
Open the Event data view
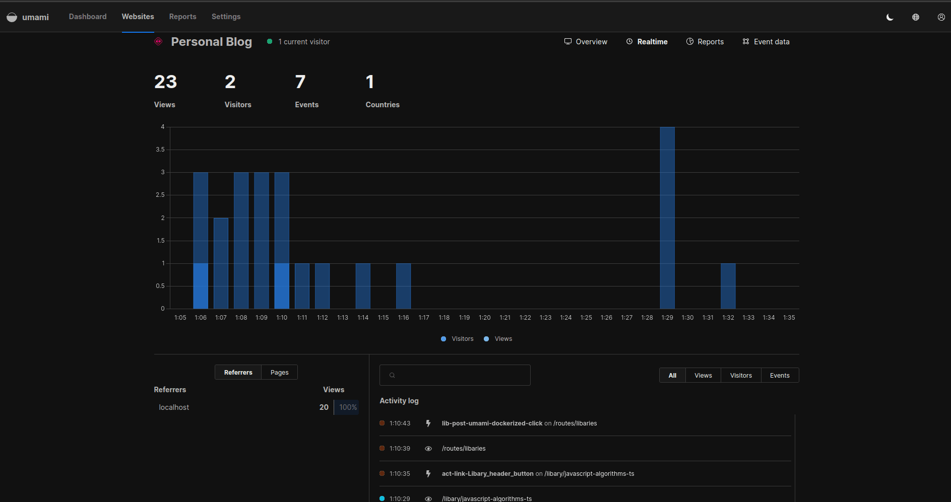click(766, 42)
